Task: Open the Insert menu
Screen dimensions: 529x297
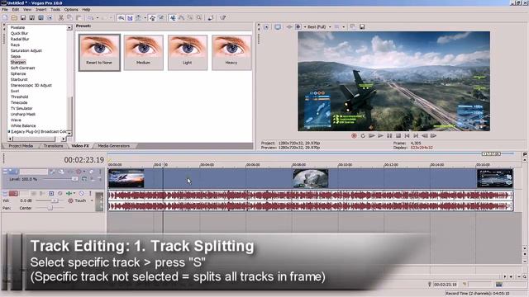Action: coord(41,9)
